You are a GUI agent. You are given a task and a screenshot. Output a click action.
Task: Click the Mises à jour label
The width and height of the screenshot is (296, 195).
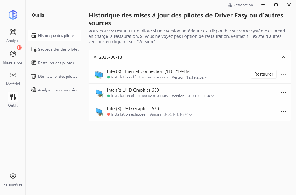click(13, 62)
